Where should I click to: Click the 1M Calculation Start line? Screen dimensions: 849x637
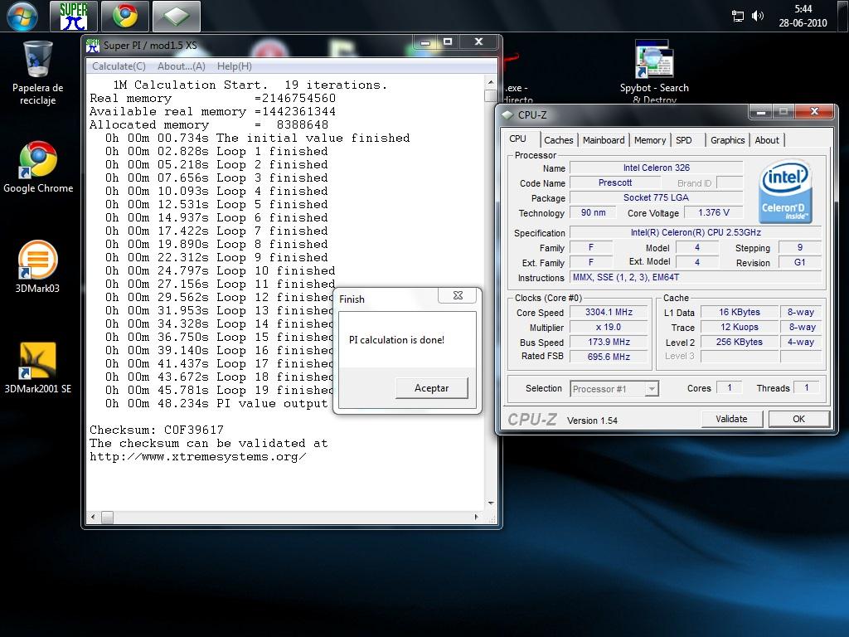point(250,85)
